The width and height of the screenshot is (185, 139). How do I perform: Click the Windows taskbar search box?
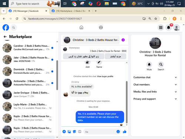coord(35,4)
